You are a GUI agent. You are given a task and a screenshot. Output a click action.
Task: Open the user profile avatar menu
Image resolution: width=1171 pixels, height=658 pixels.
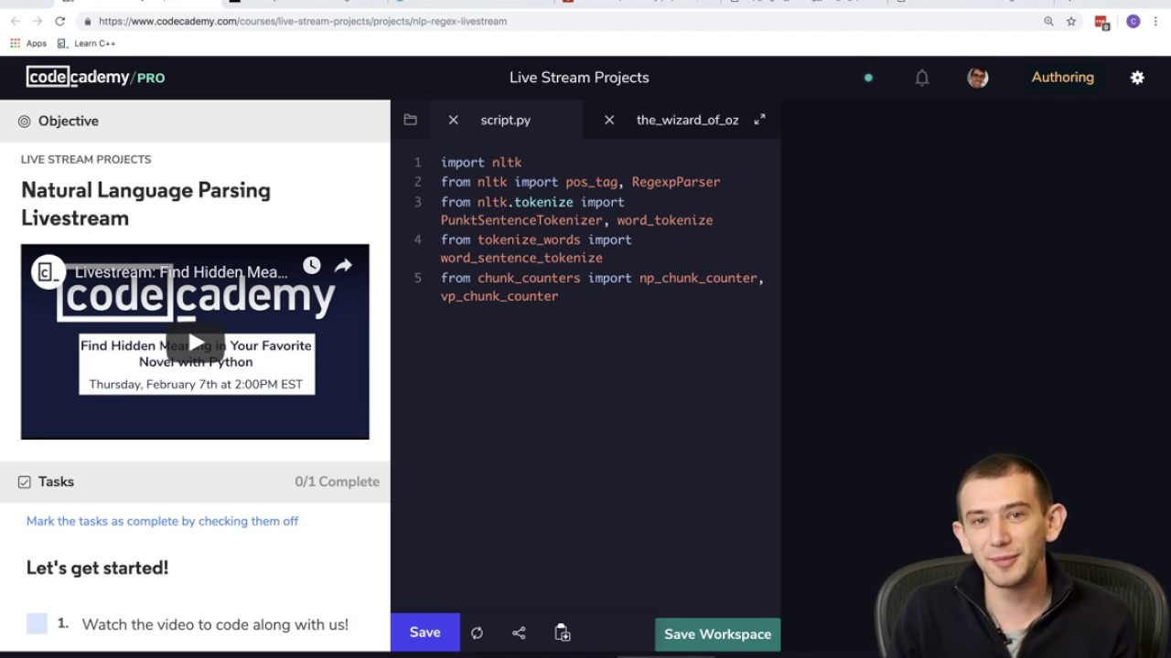point(977,78)
